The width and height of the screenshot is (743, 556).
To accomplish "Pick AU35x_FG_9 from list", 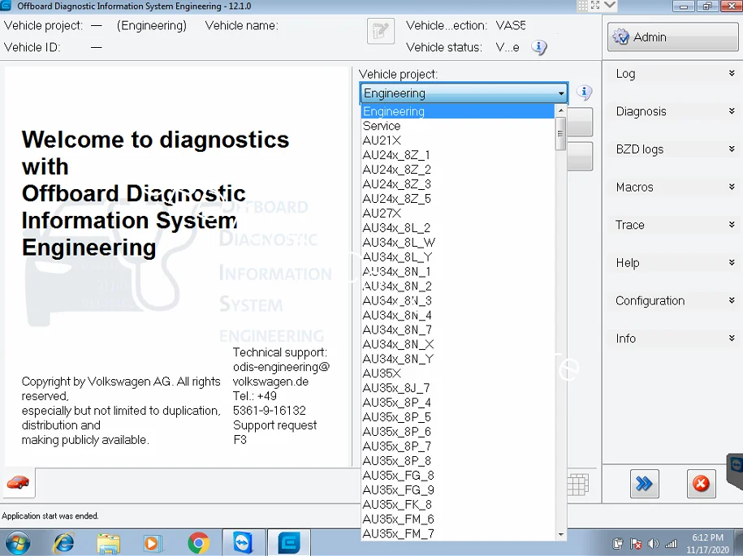I will (458, 489).
